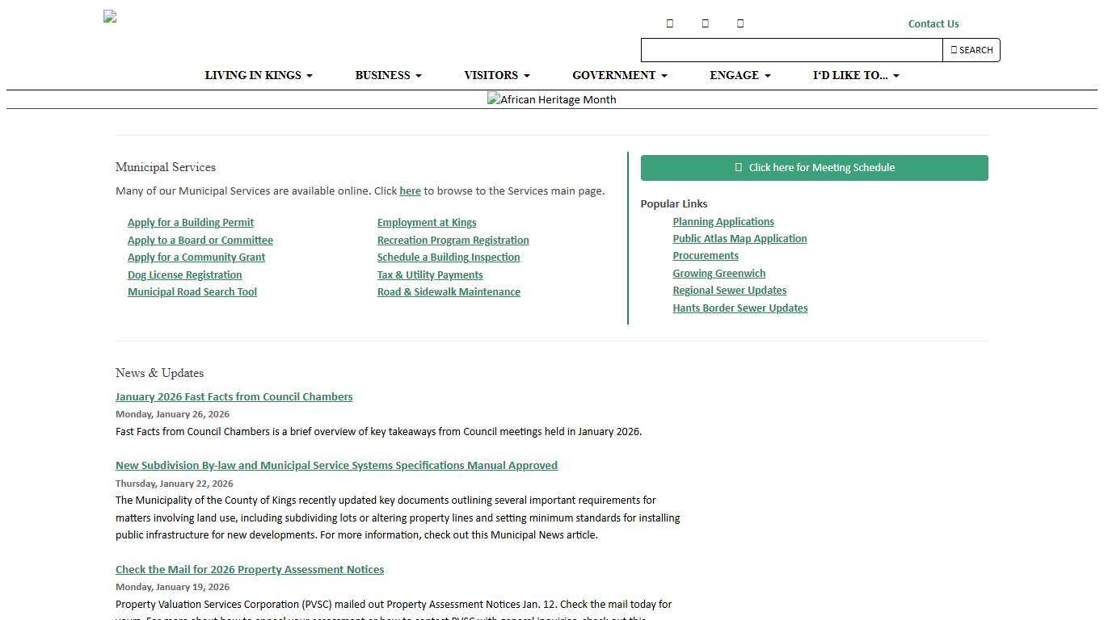Click inside the site search text field
The width and height of the screenshot is (1104, 620).
791,50
